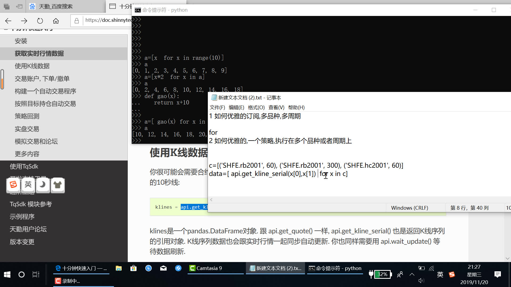Switch to 新建文本文档 (2).txt taskbar item
511x287 pixels.
click(275, 268)
